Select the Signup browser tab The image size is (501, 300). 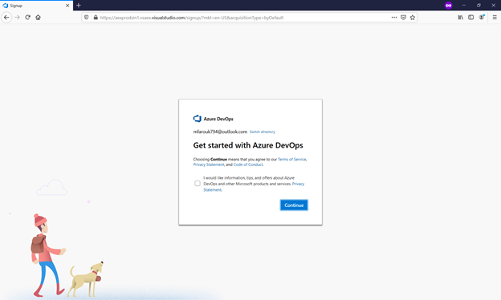(x=36, y=6)
